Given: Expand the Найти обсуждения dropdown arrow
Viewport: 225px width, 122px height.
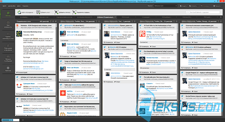Looking at the screenshot, I should click(x=34, y=13).
